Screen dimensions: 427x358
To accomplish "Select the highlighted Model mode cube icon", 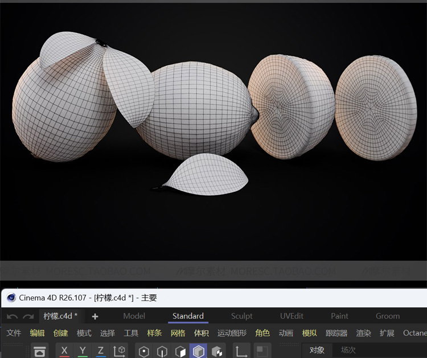I will pyautogui.click(x=199, y=351).
